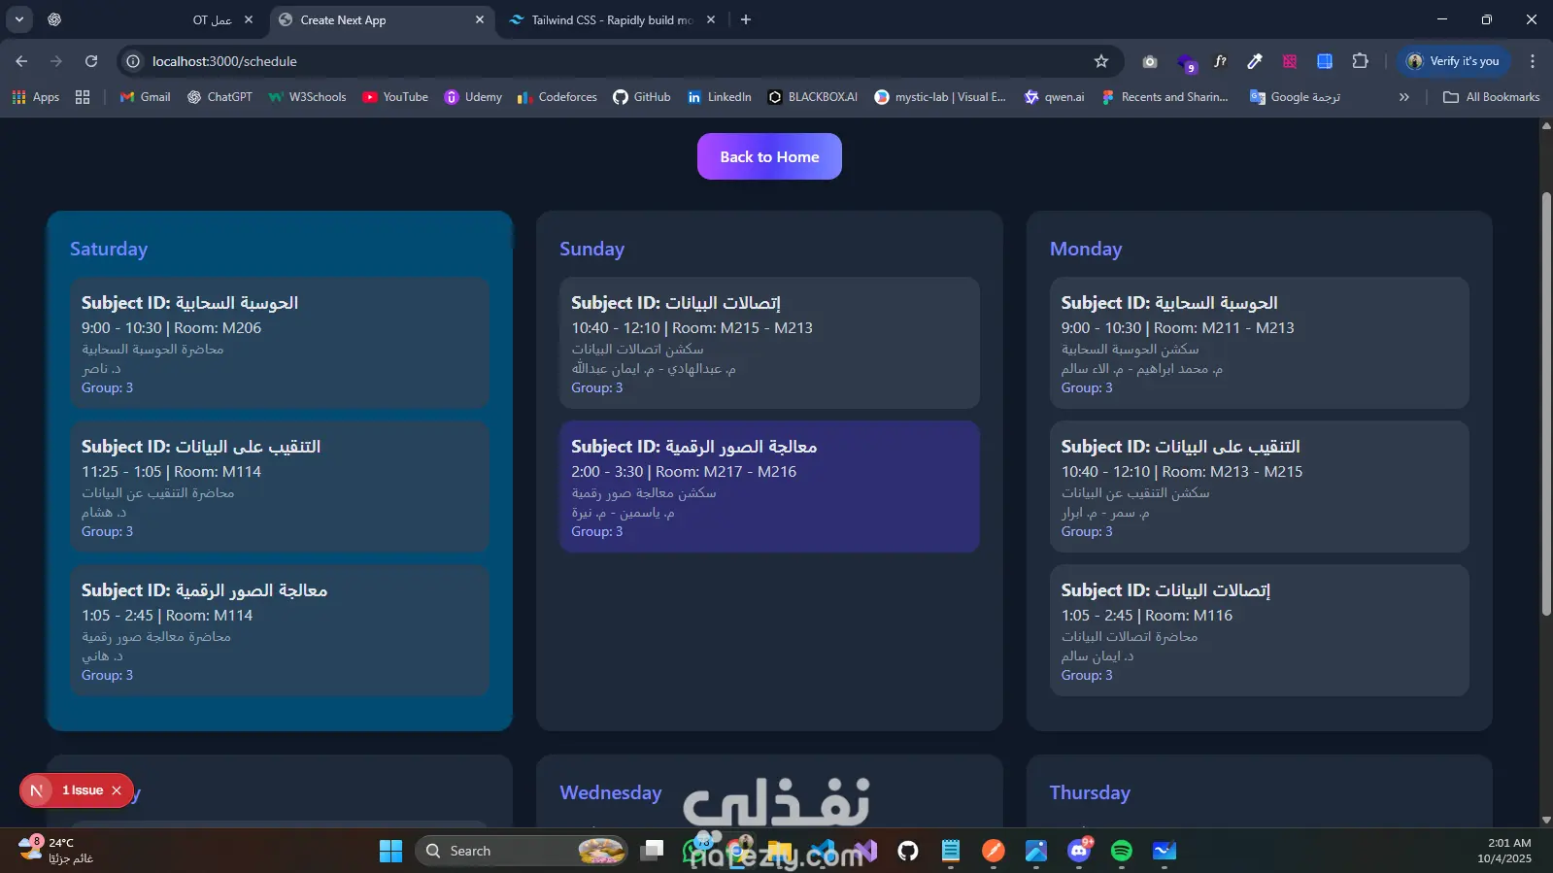Open the Google ترجمة bookmark
Viewport: 1553px width, 873px height.
coord(1296,97)
